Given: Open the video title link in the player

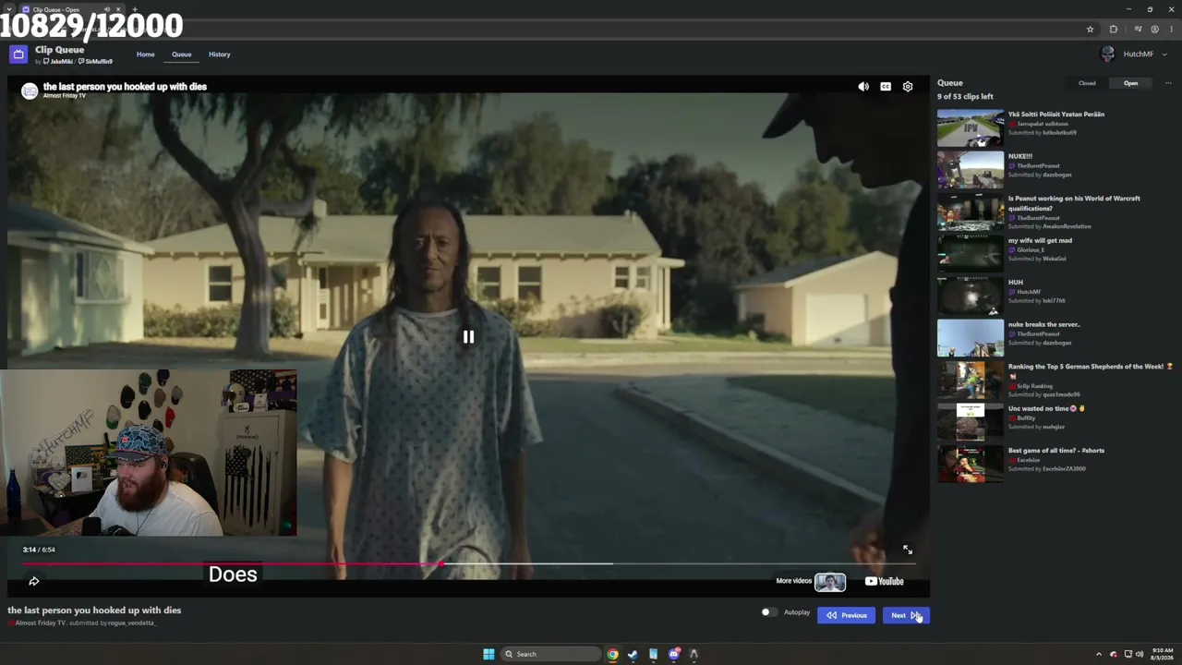Looking at the screenshot, I should coord(125,87).
